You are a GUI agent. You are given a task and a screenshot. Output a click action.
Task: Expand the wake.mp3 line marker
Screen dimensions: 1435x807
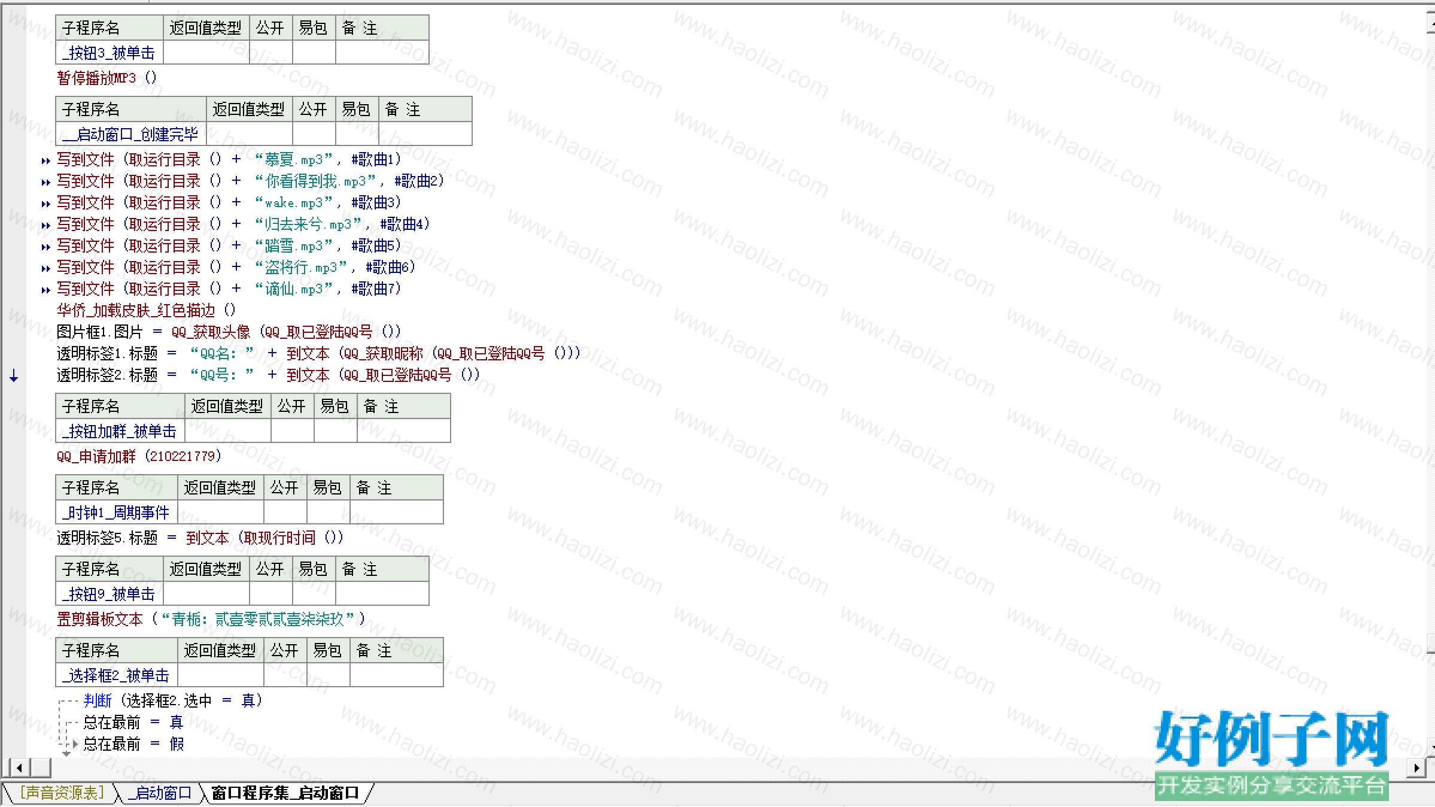45,204
